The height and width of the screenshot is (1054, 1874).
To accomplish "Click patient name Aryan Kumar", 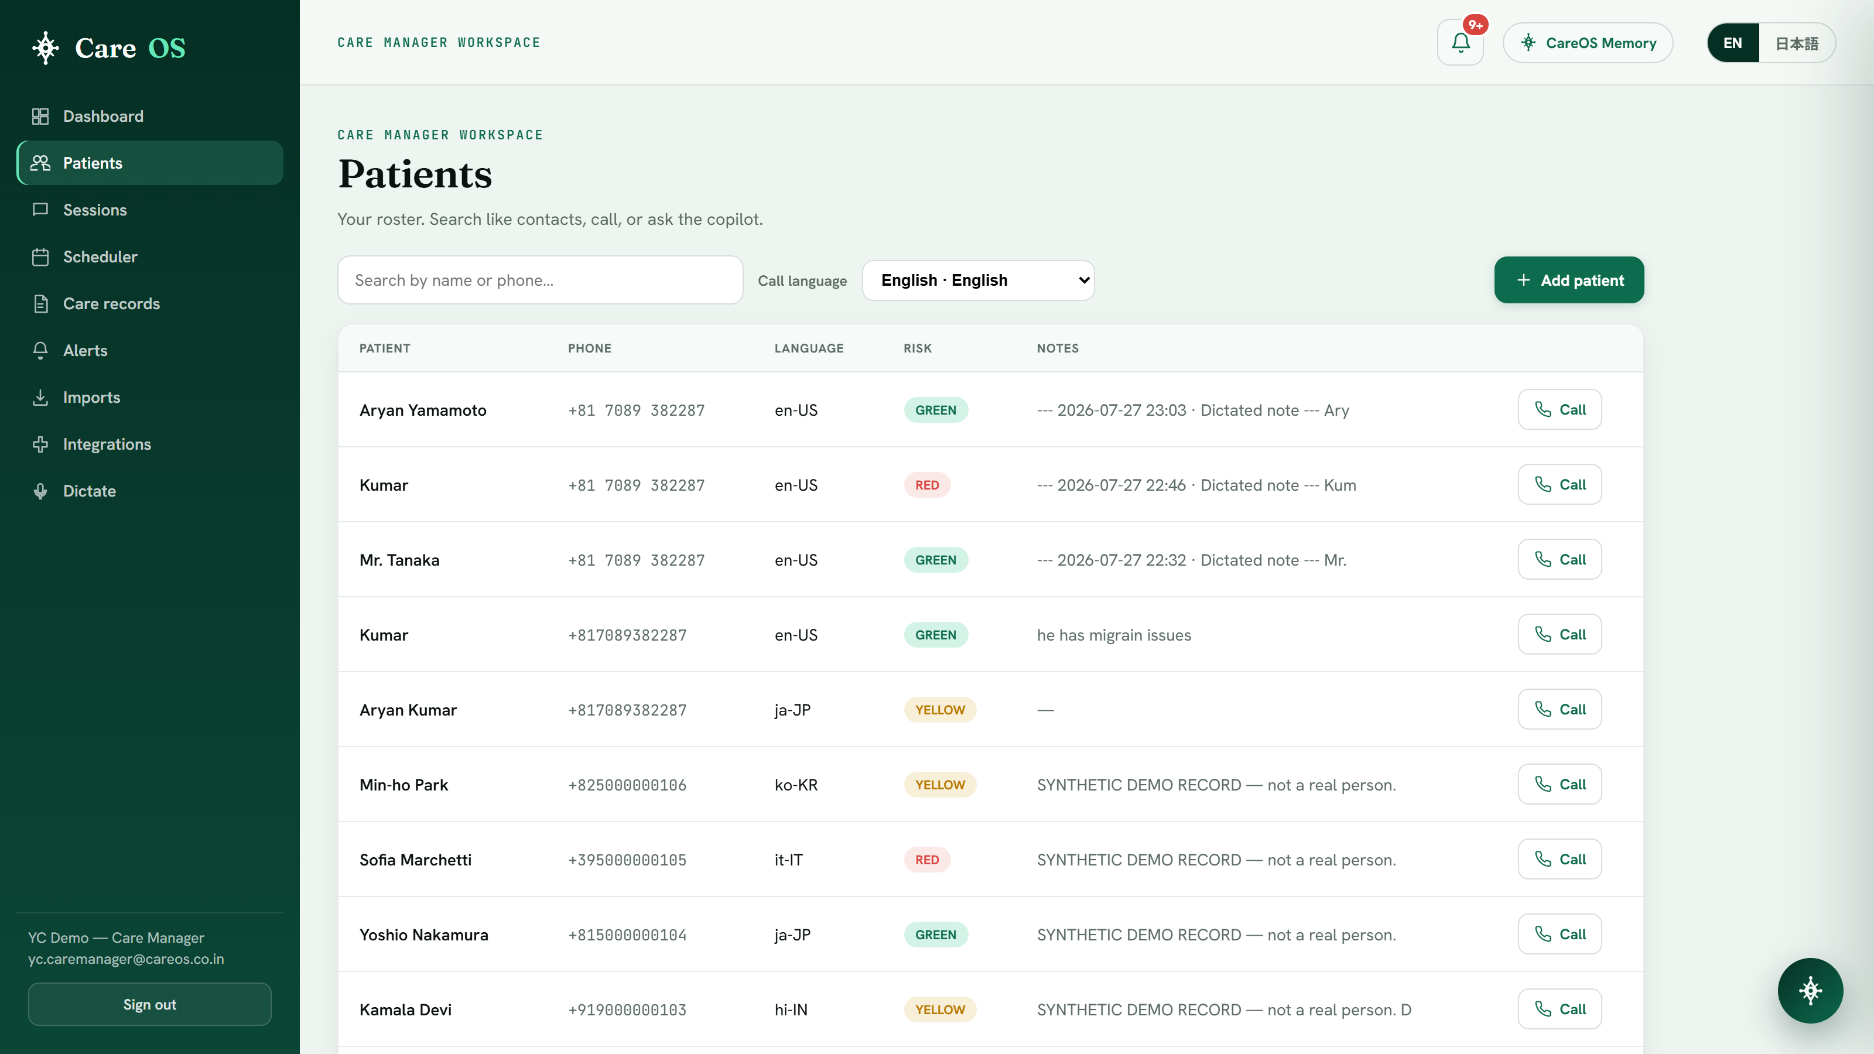I will (408, 710).
